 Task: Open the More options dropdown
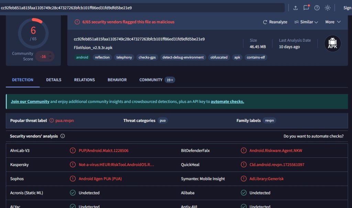[x=332, y=22]
